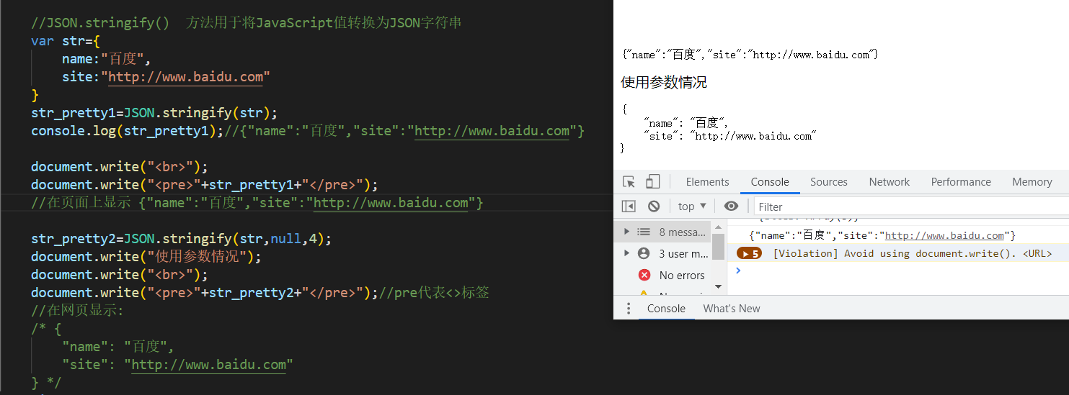Click the document.write("使用参数情况") line
The height and width of the screenshot is (395, 1069).
[146, 257]
